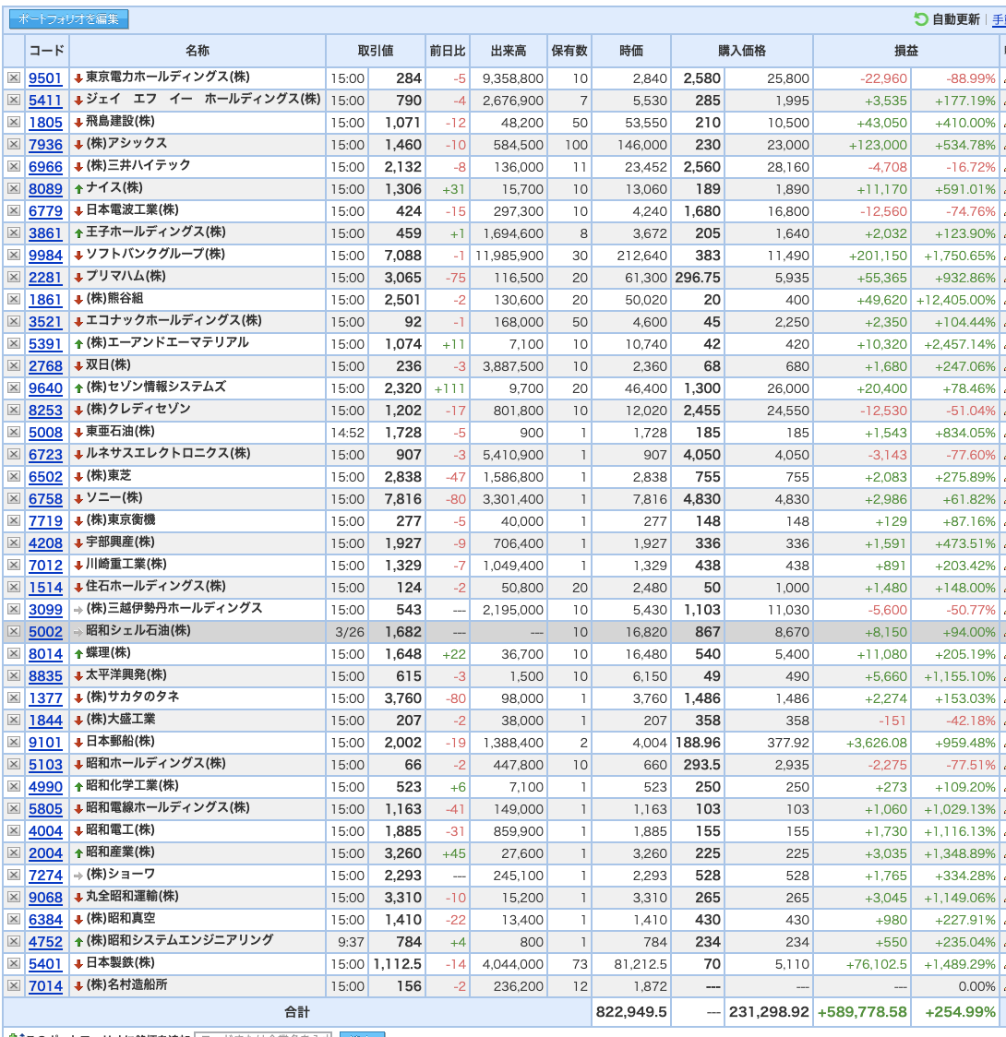Click profit value +201,150
The height and width of the screenshot is (1037, 1006).
(x=878, y=256)
